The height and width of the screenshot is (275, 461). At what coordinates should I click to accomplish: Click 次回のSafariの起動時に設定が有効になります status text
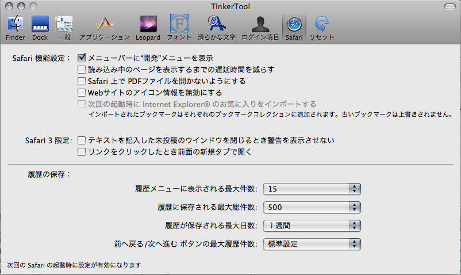pos(74,265)
